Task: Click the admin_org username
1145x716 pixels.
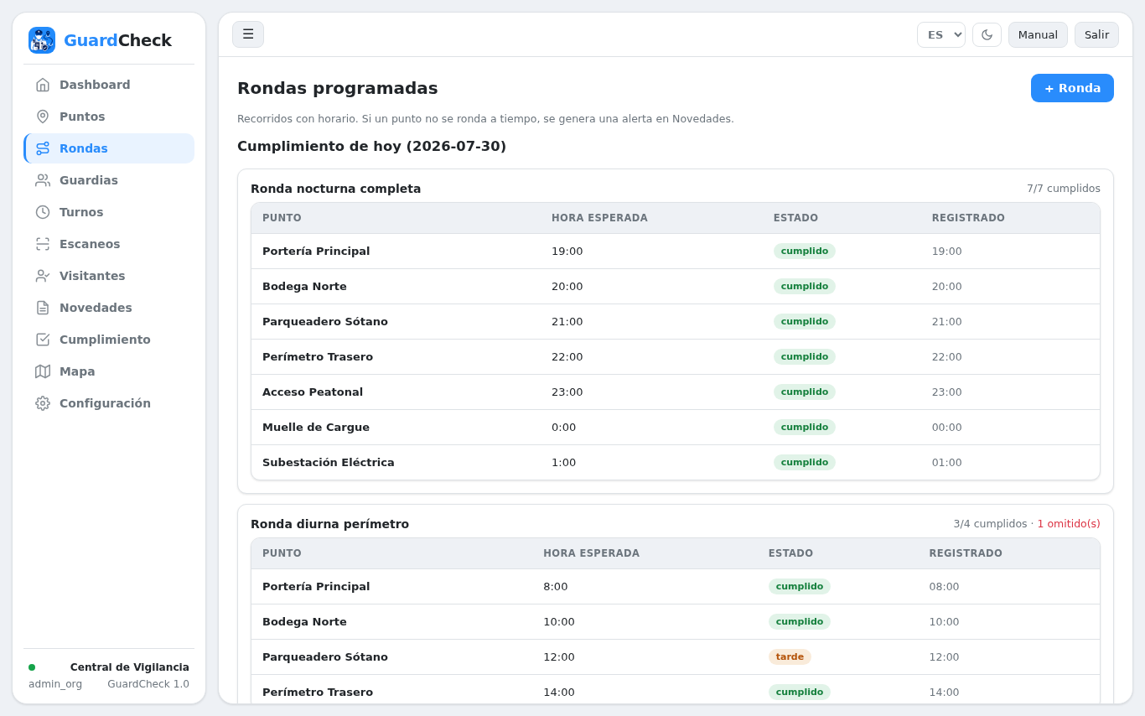Action: (x=55, y=684)
